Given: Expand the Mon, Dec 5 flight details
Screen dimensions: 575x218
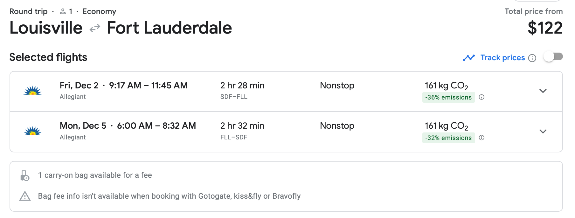Looking at the screenshot, I should pos(543,131).
